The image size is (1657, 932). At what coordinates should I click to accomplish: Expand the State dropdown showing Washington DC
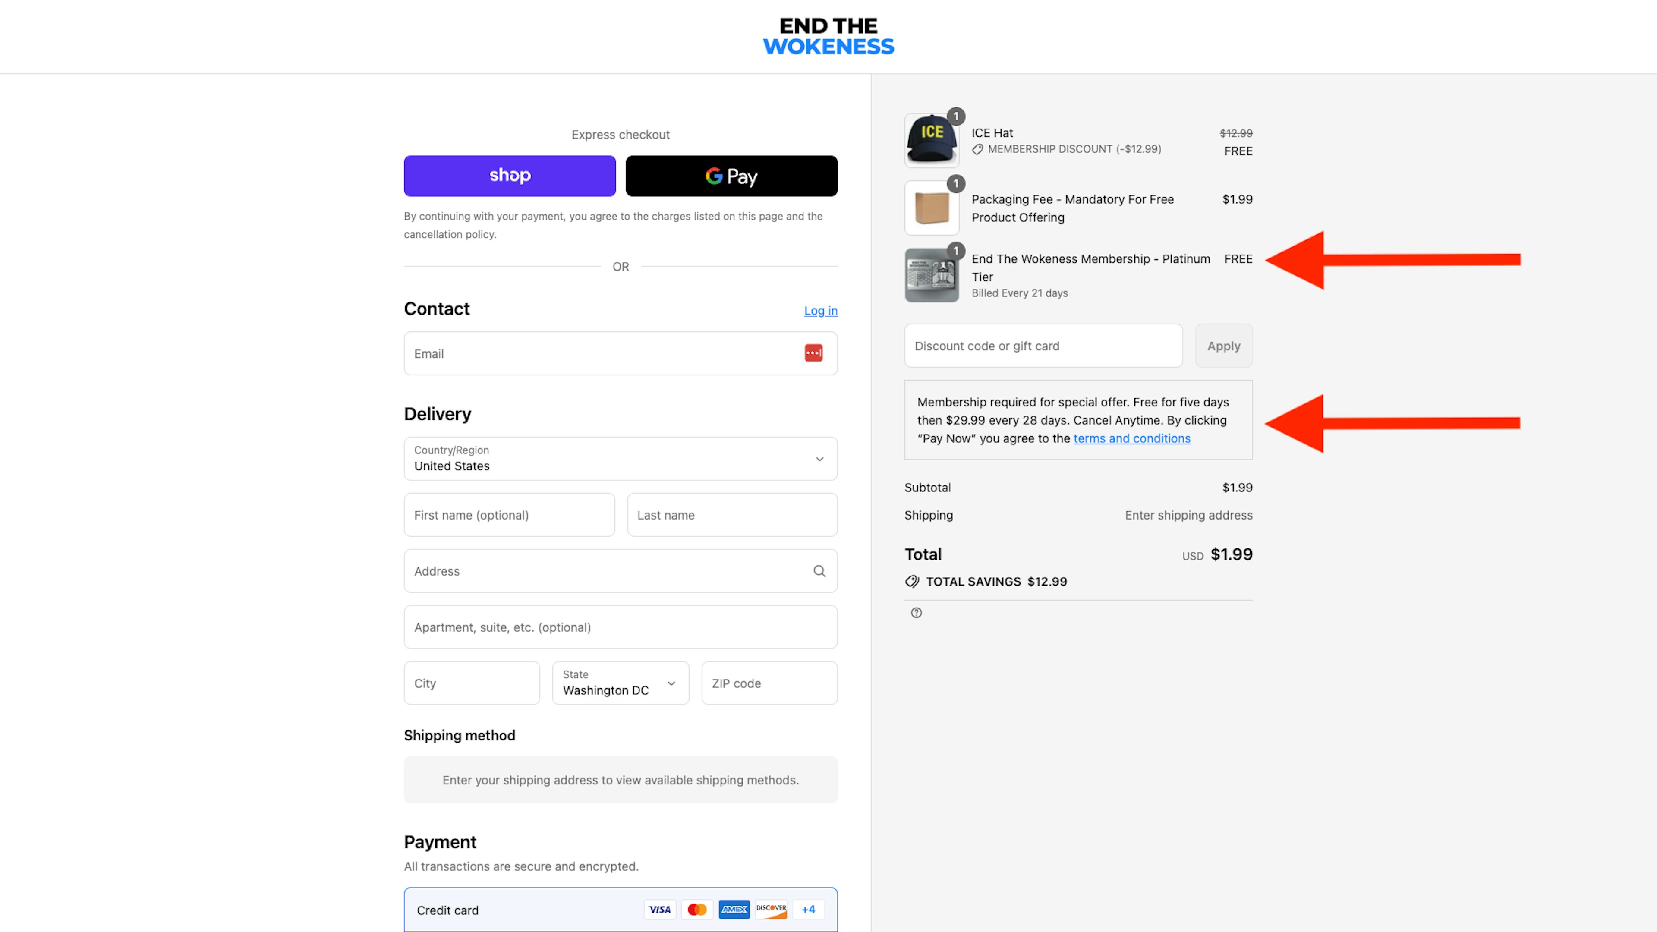[x=620, y=683]
